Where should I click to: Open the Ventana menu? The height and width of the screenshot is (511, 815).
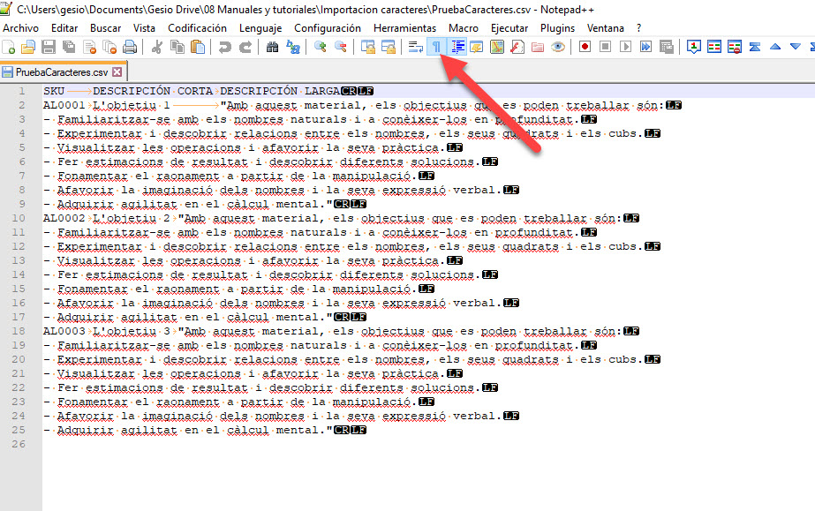click(x=606, y=28)
